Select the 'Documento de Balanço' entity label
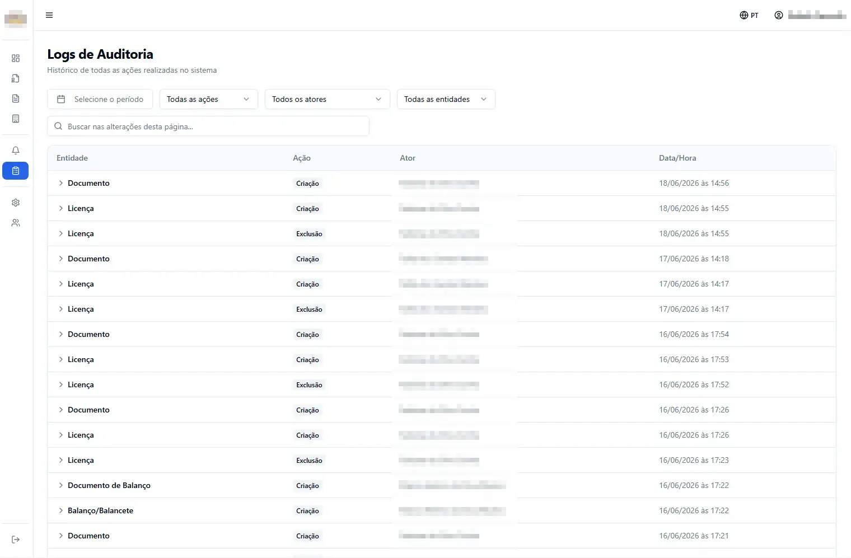 [x=109, y=485]
